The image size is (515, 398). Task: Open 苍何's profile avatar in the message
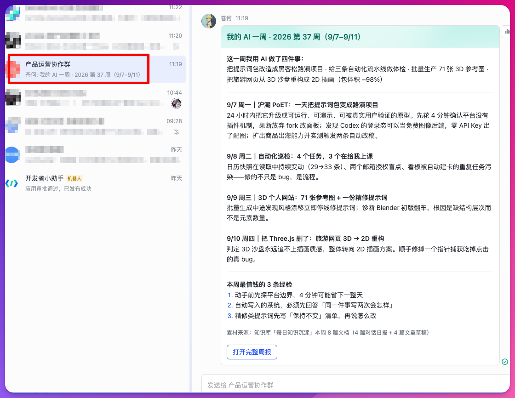click(209, 21)
